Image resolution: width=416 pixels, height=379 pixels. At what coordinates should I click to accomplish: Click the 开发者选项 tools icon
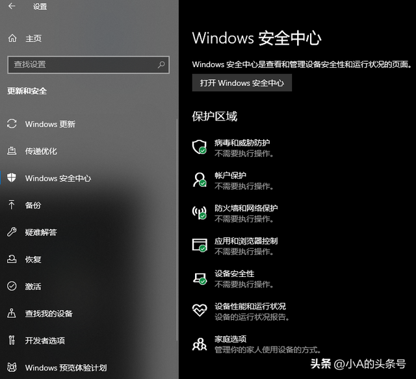click(12, 340)
